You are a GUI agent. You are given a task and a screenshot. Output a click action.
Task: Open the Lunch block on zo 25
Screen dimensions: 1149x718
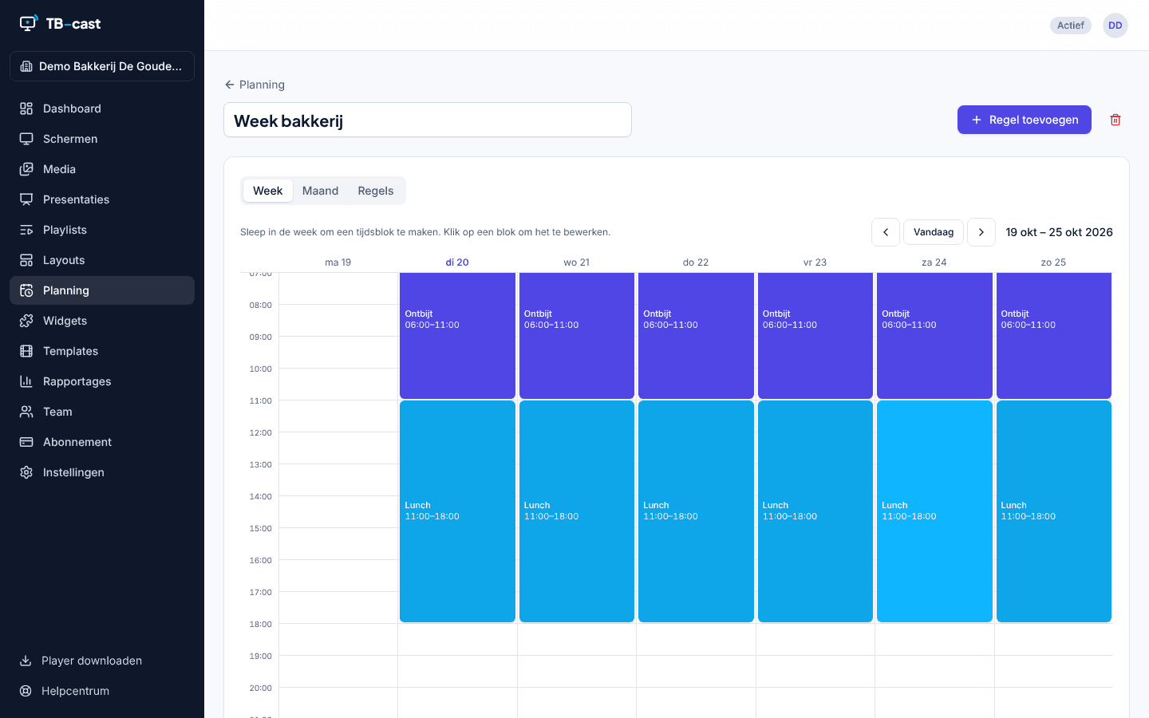(1054, 511)
